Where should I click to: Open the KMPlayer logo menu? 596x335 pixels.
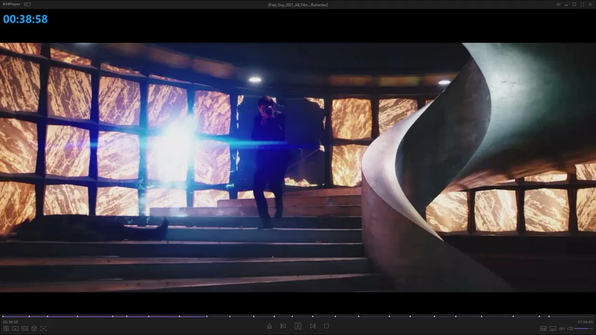12,4
